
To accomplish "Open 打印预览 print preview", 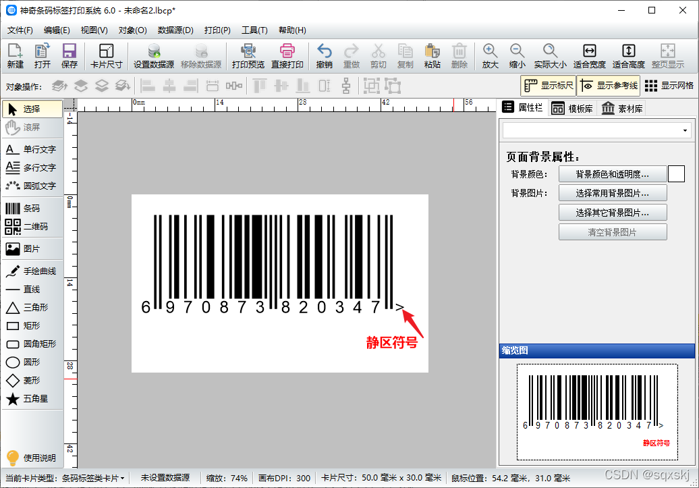I will pos(248,56).
